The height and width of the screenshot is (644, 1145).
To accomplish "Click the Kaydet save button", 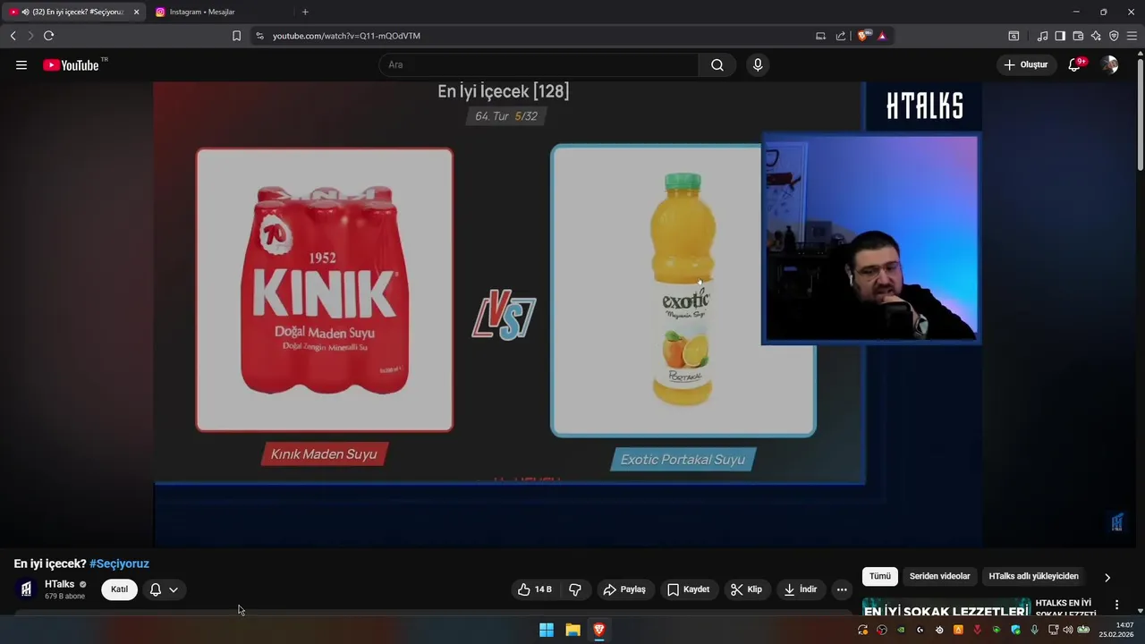I will (x=688, y=589).
